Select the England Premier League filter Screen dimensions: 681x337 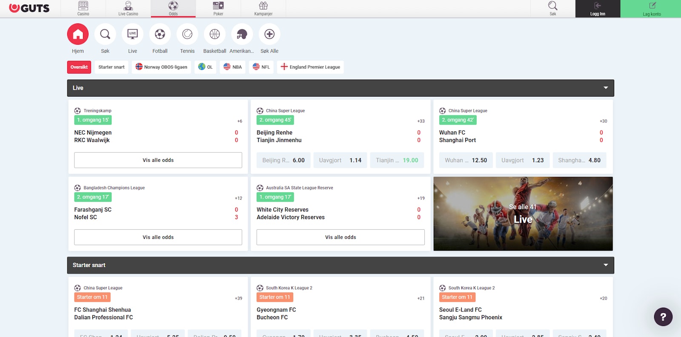tap(310, 67)
